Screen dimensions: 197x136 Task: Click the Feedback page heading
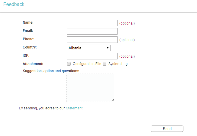(14, 4)
